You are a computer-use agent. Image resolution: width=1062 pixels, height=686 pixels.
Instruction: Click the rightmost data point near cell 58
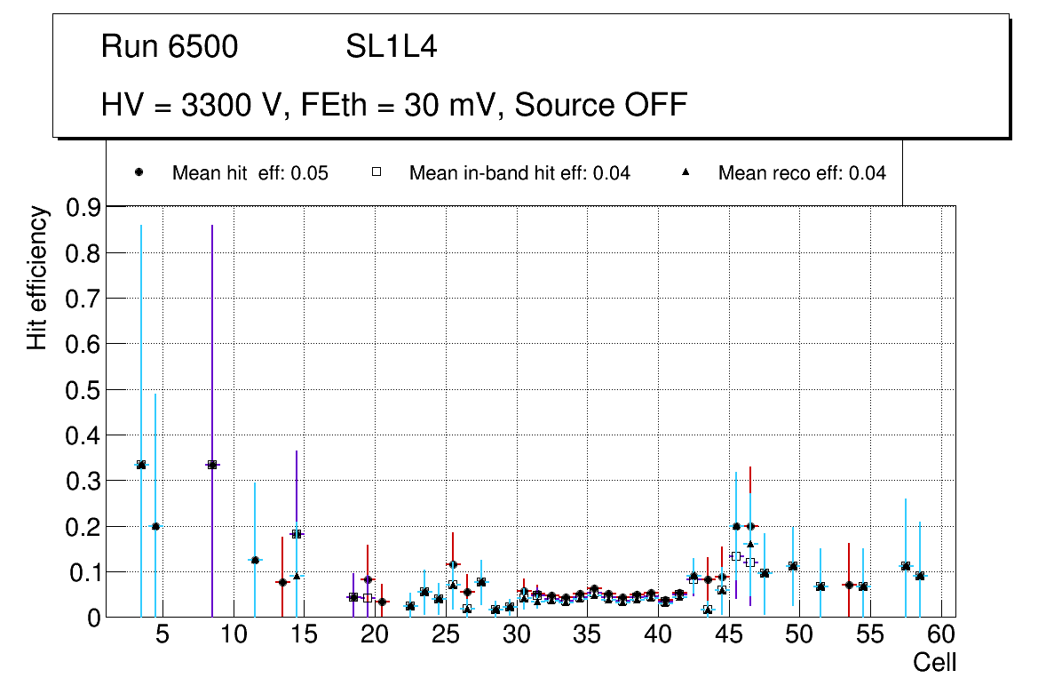click(x=920, y=576)
